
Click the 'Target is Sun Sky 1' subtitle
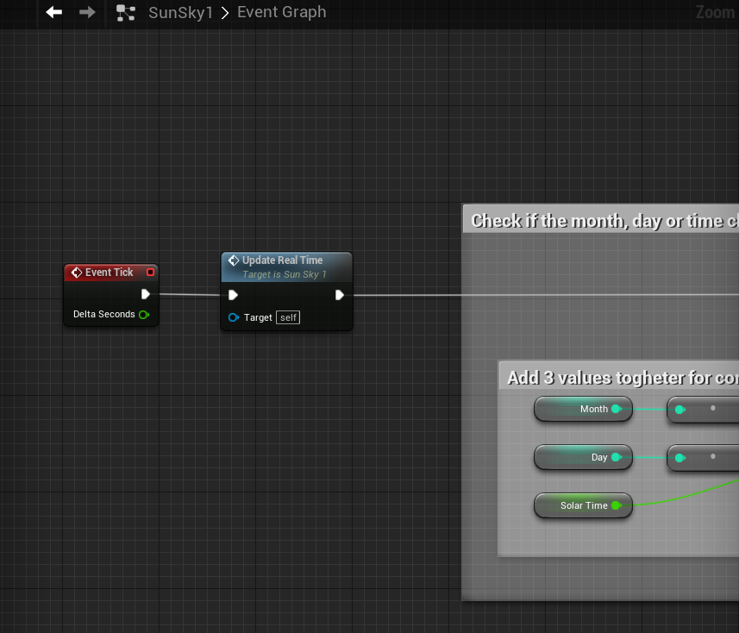pyautogui.click(x=285, y=274)
